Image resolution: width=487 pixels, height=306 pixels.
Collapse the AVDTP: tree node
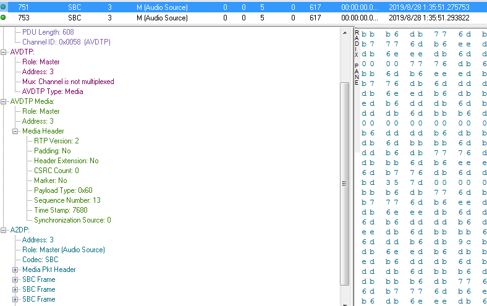(4, 52)
